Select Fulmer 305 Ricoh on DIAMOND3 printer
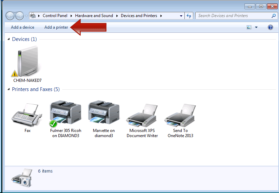This screenshot has width=279, height=193. pyautogui.click(x=66, y=114)
